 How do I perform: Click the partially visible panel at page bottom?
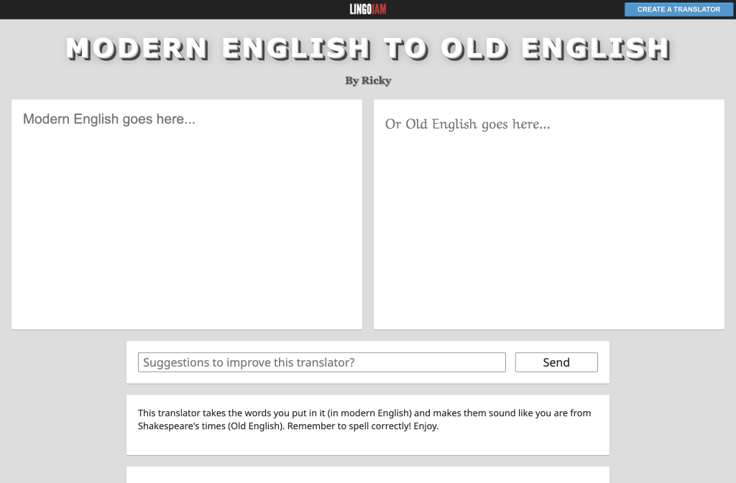[x=367, y=475]
